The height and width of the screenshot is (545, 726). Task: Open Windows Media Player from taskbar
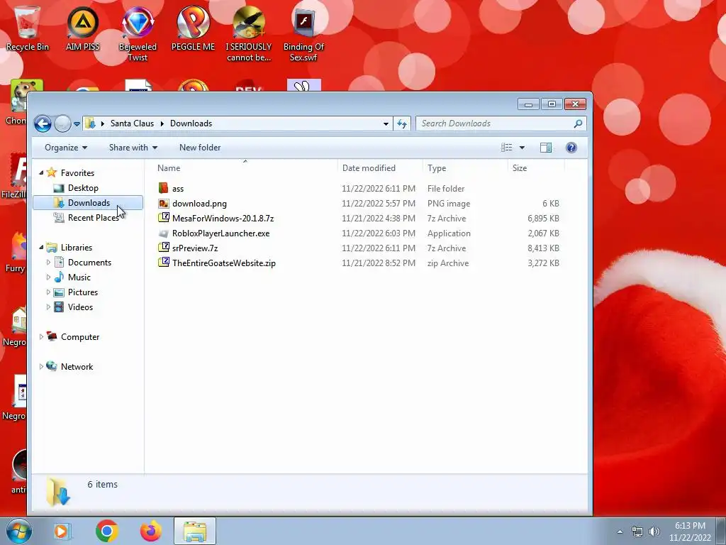(62, 531)
